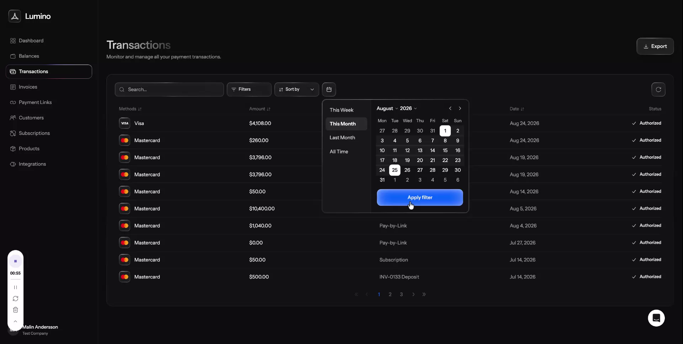This screenshot has width=683, height=344.
Task: Pick August 12 in the calendar
Action: pos(407,150)
